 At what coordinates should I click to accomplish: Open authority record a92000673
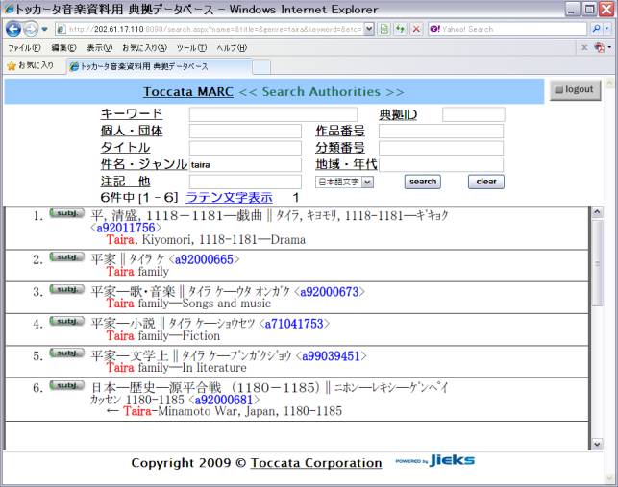point(330,292)
